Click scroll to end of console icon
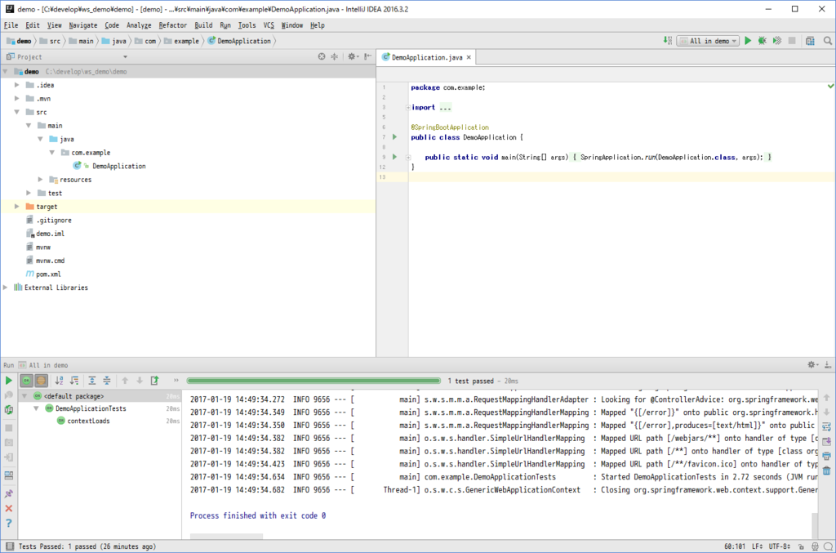Viewport: 836px width, 553px height. point(826,442)
